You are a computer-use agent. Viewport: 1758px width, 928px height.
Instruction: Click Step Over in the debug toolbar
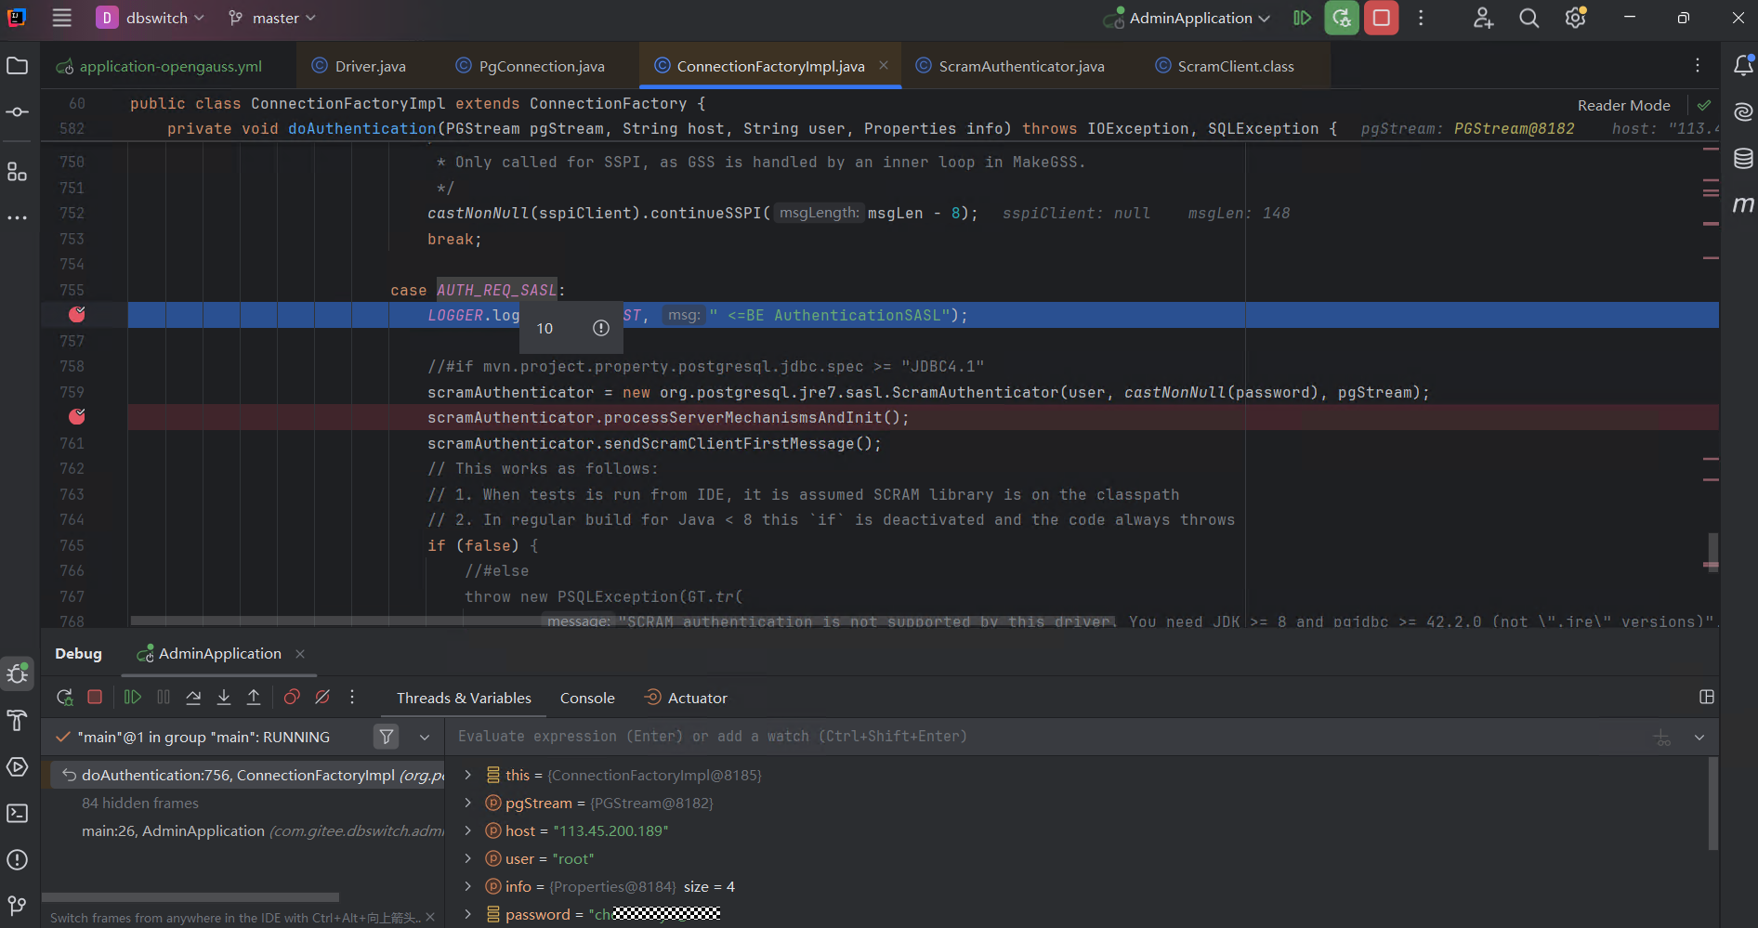(x=193, y=698)
